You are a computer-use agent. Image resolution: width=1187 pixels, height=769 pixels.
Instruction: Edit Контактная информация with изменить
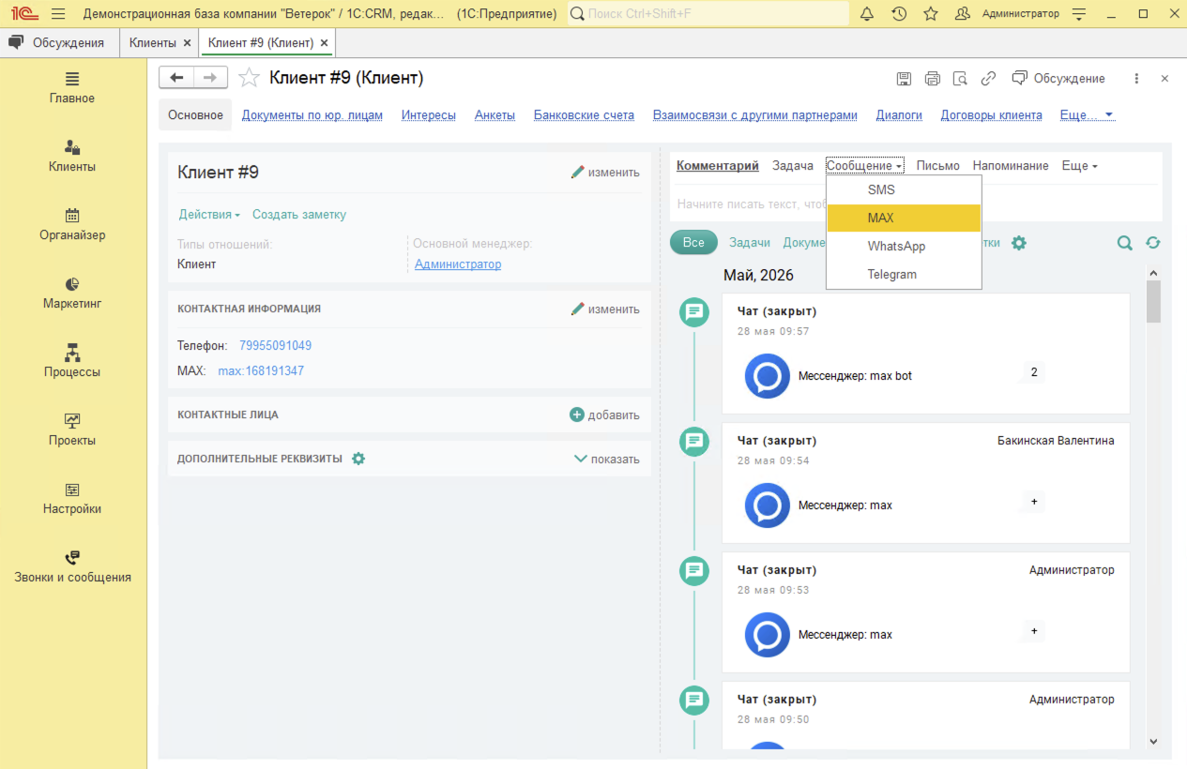[x=605, y=309]
